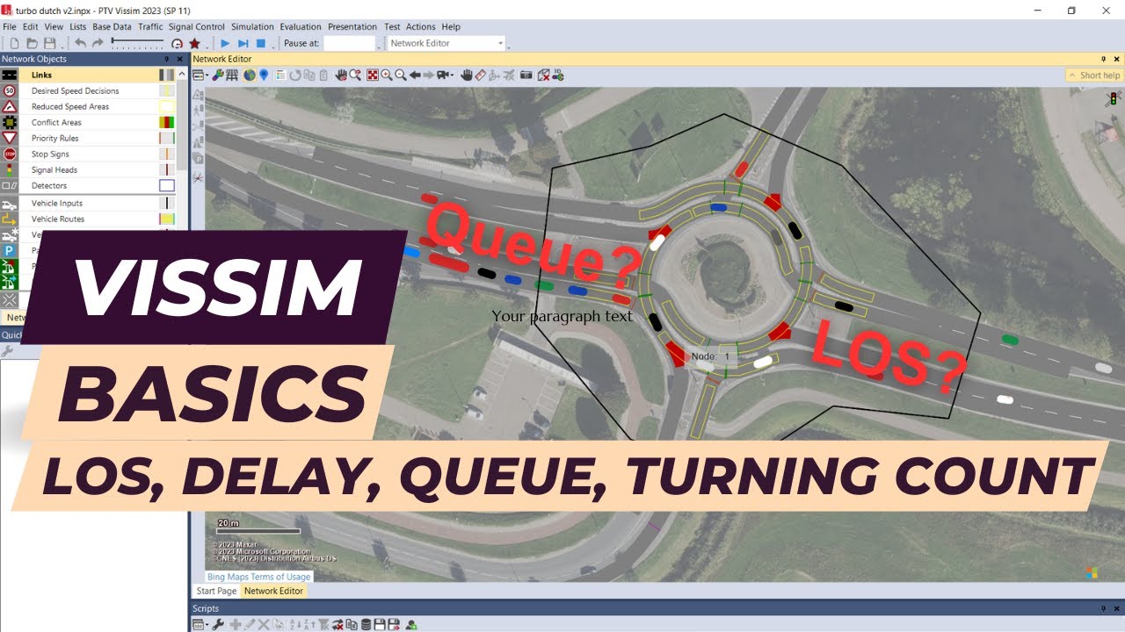Select Reduced Speed Areas network object

(88, 107)
